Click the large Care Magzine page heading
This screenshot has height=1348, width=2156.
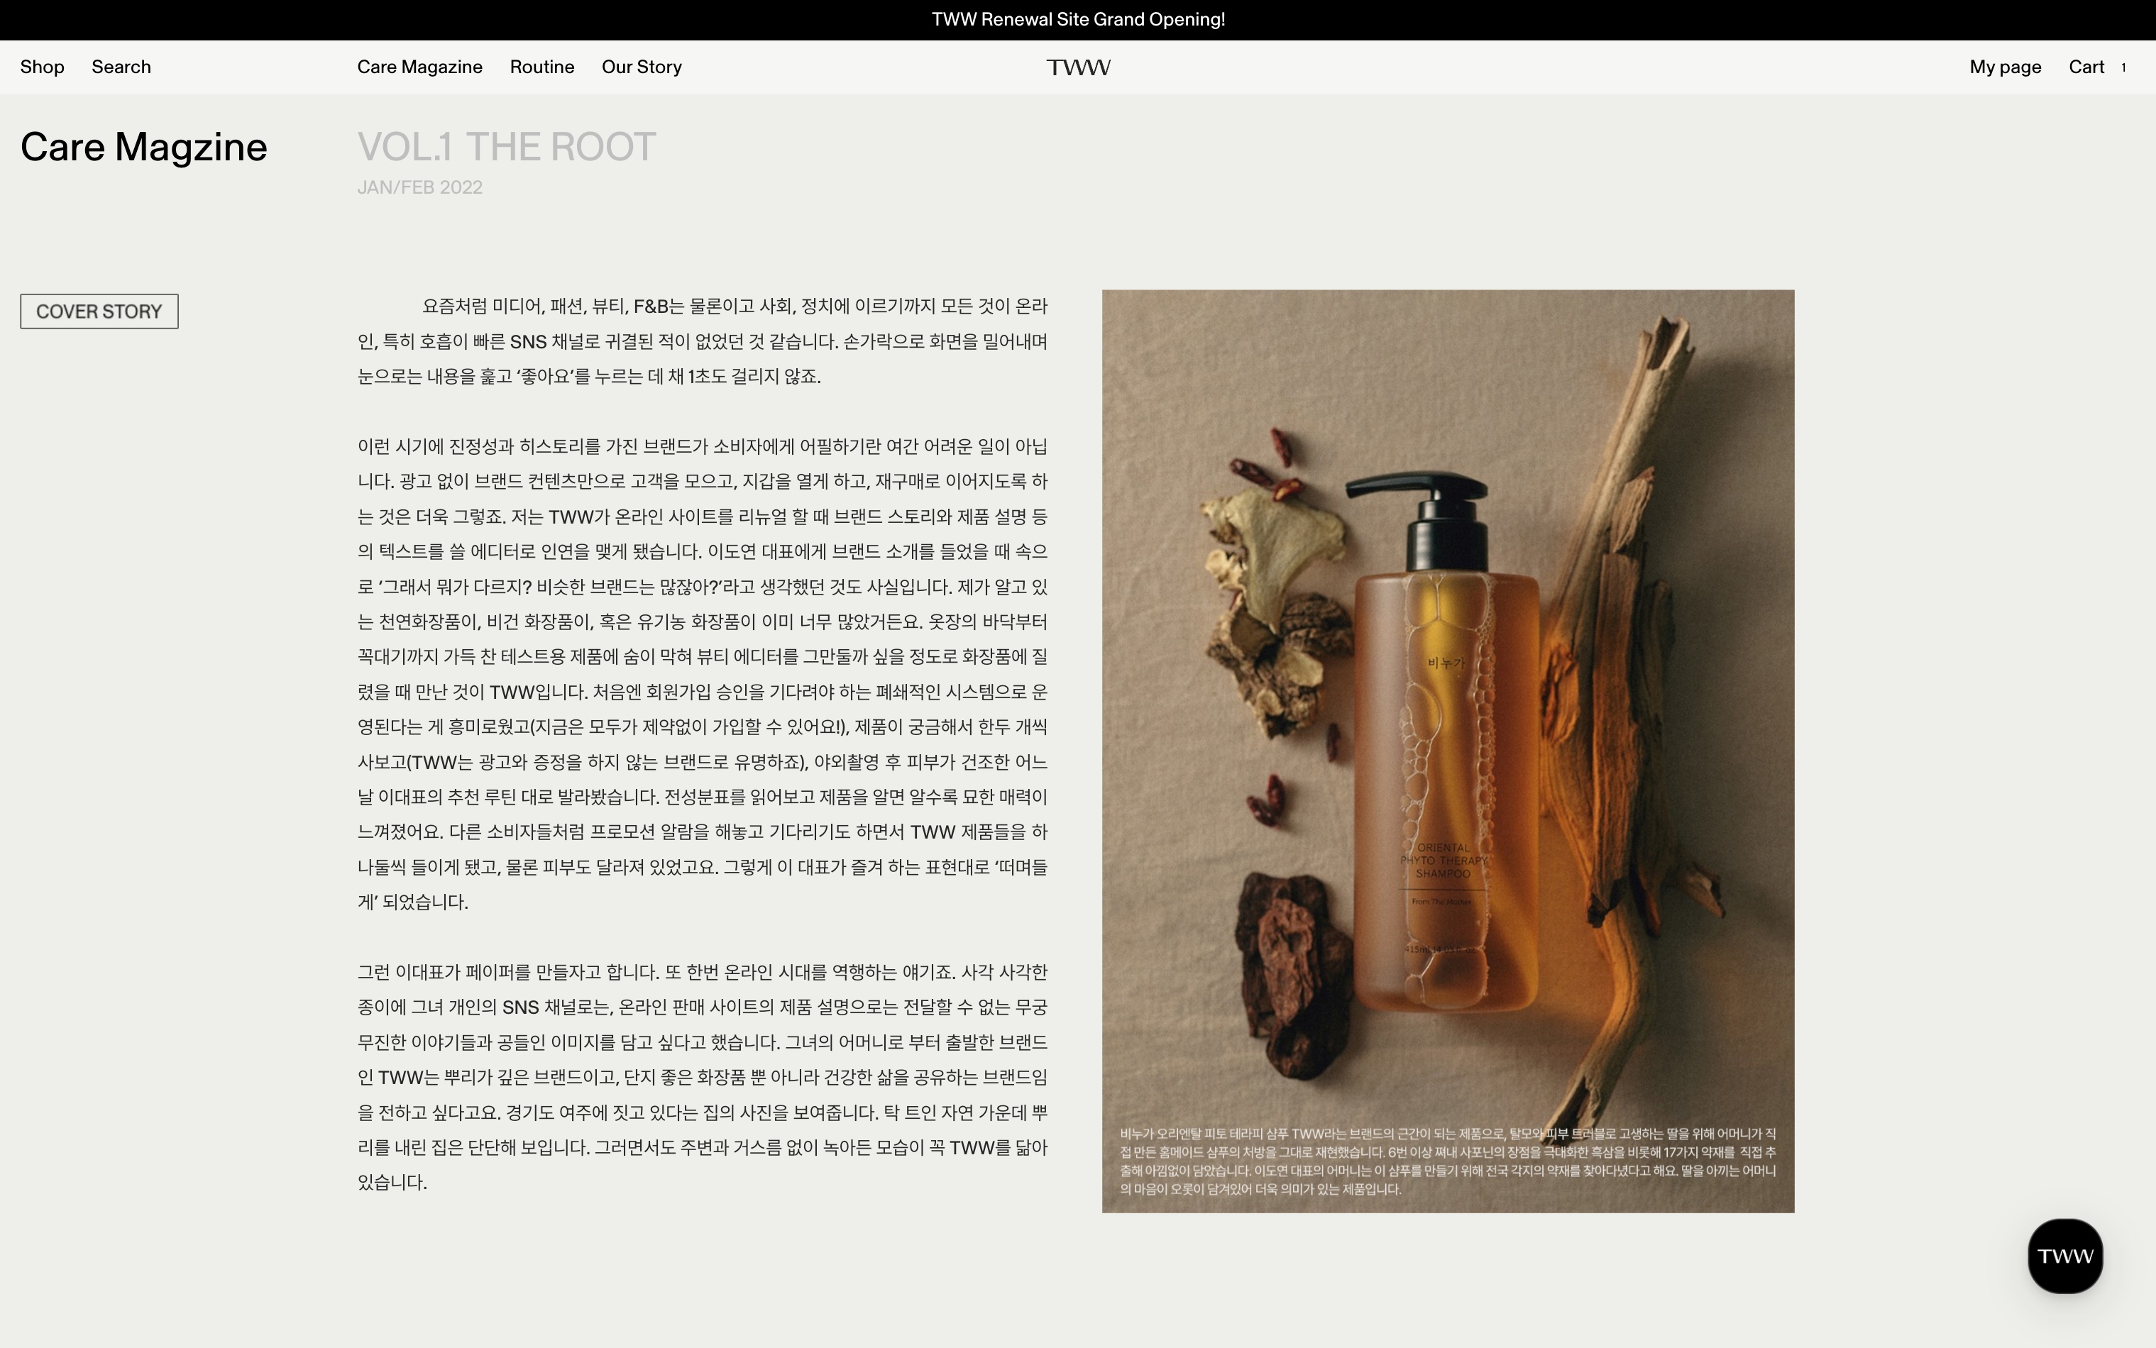[143, 147]
